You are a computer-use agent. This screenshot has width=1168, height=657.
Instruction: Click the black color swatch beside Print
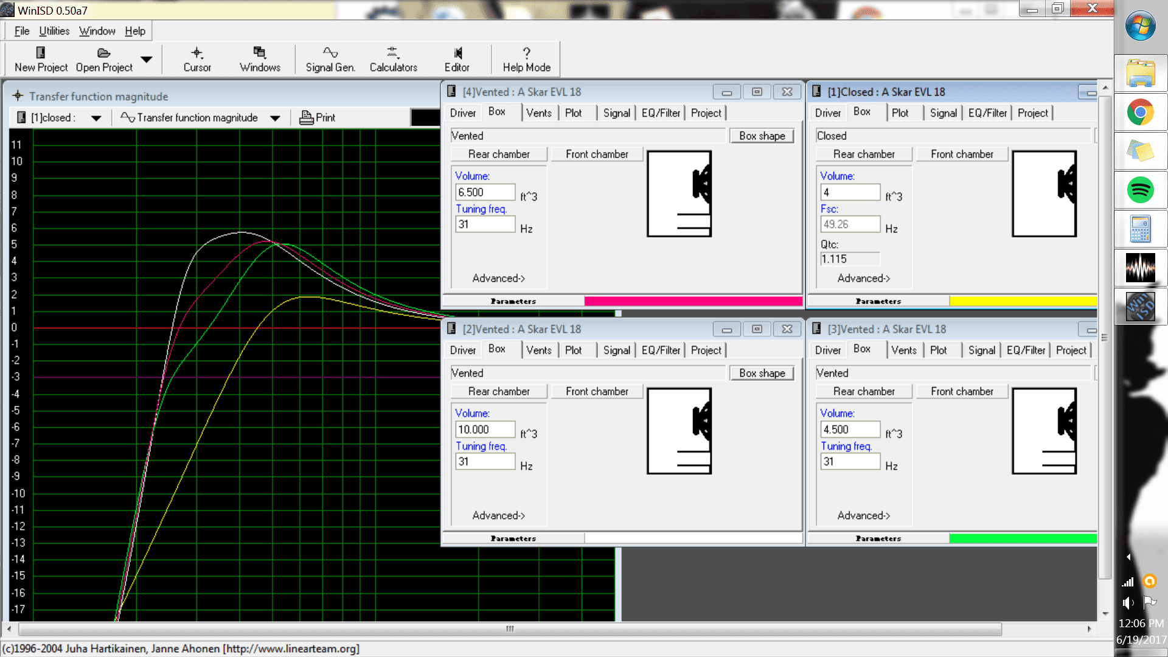click(x=425, y=117)
